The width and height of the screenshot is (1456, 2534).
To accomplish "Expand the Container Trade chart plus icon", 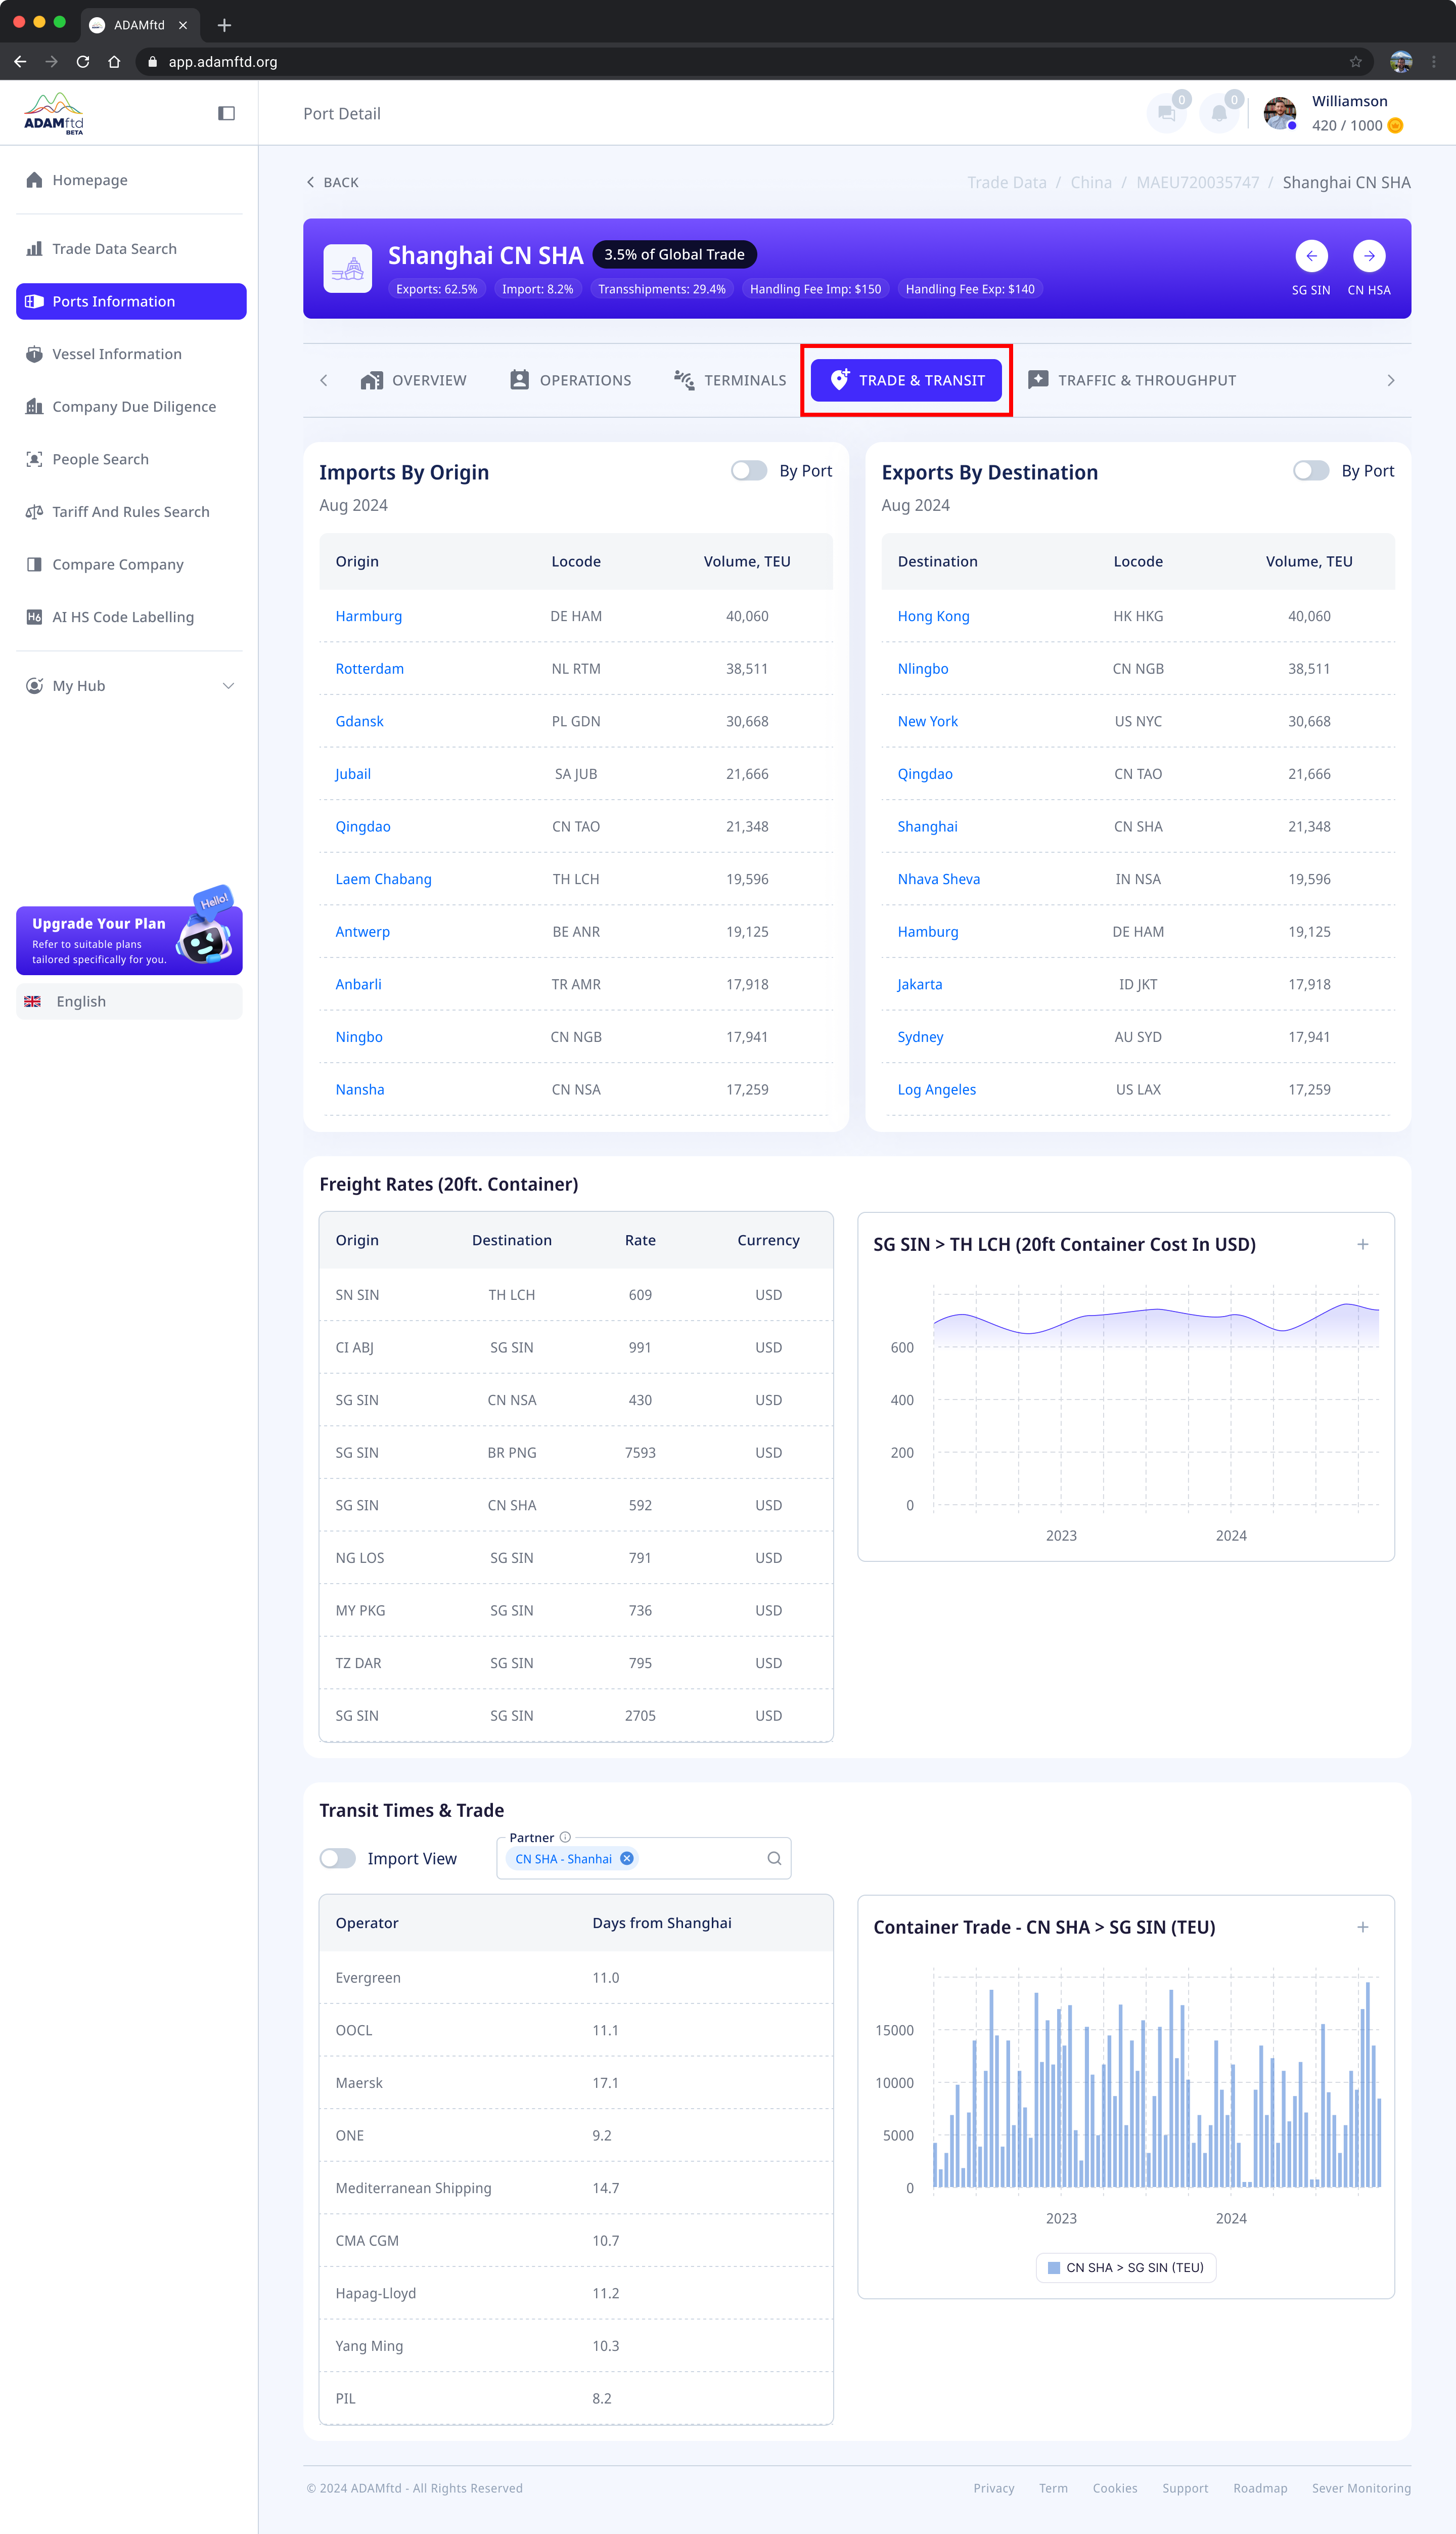I will pos(1362,1927).
